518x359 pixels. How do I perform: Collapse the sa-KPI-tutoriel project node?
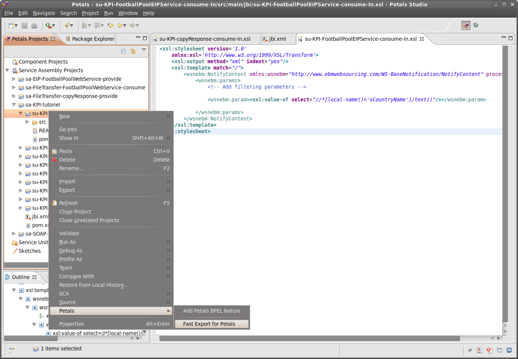click(x=14, y=105)
